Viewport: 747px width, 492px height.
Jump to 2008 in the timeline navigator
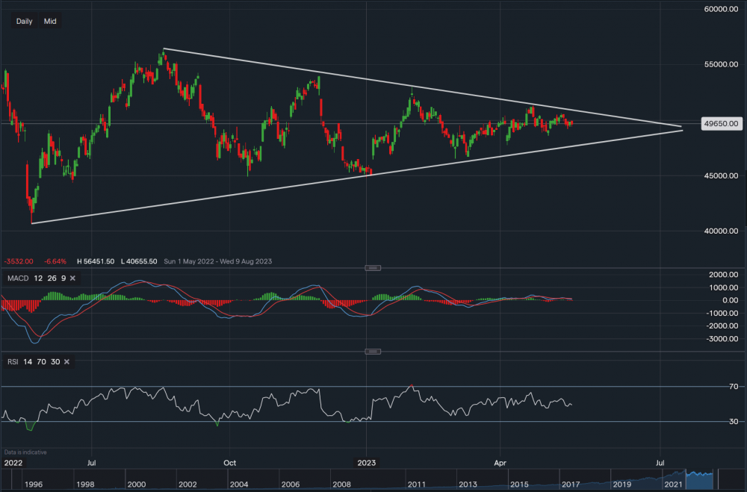tap(341, 485)
